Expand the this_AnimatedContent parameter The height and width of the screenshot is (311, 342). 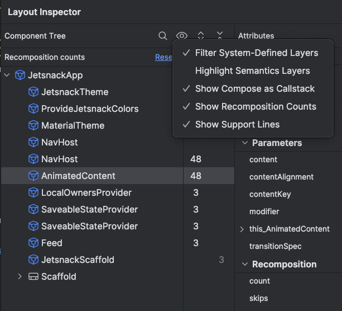[242, 229]
